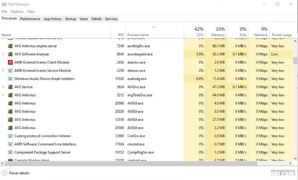Sort by the Network column header
298x180 pixels.
point(259,32)
